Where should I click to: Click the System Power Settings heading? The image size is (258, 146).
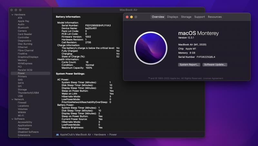(x=70, y=74)
